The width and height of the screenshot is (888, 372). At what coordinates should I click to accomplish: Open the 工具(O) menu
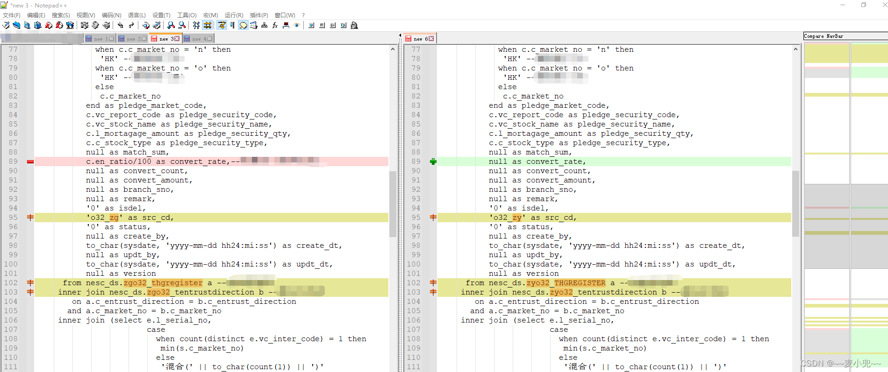(187, 15)
